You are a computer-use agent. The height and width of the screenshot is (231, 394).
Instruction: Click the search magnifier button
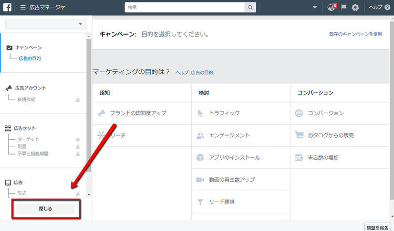coord(250,7)
